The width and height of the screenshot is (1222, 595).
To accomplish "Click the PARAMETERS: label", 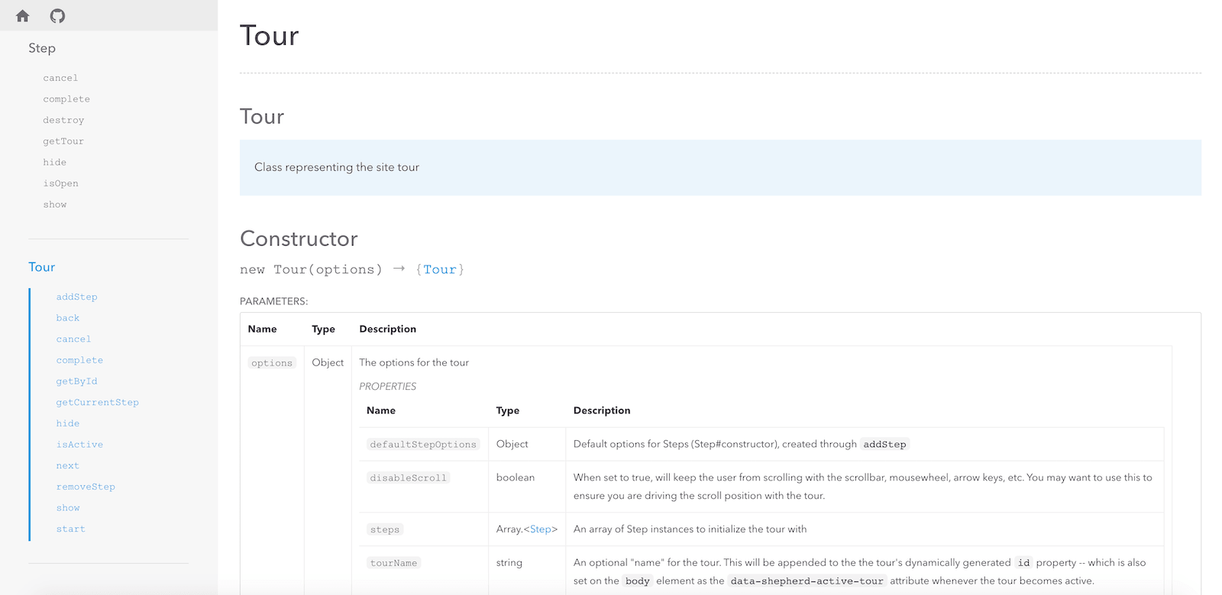I will tap(274, 301).
